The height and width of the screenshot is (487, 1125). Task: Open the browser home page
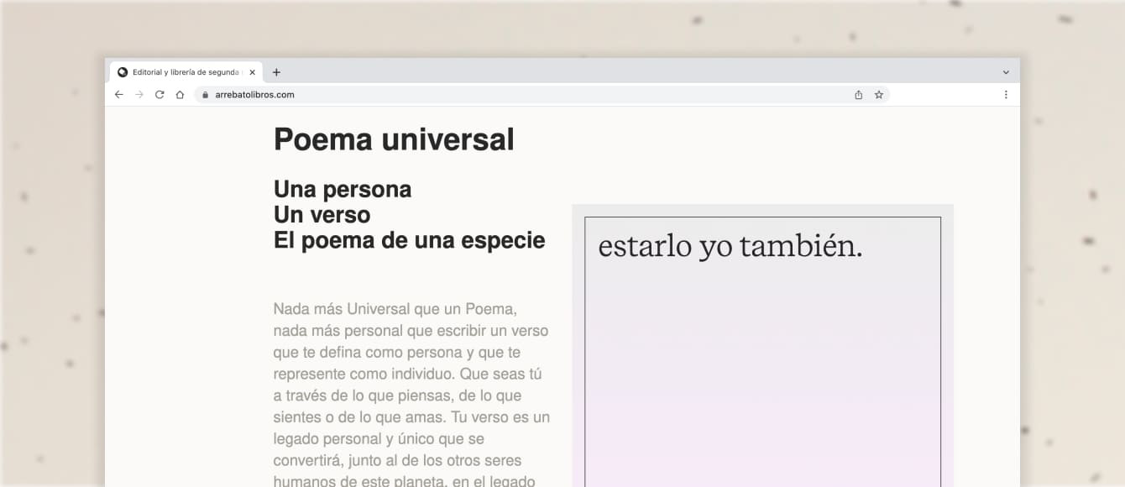pyautogui.click(x=180, y=95)
